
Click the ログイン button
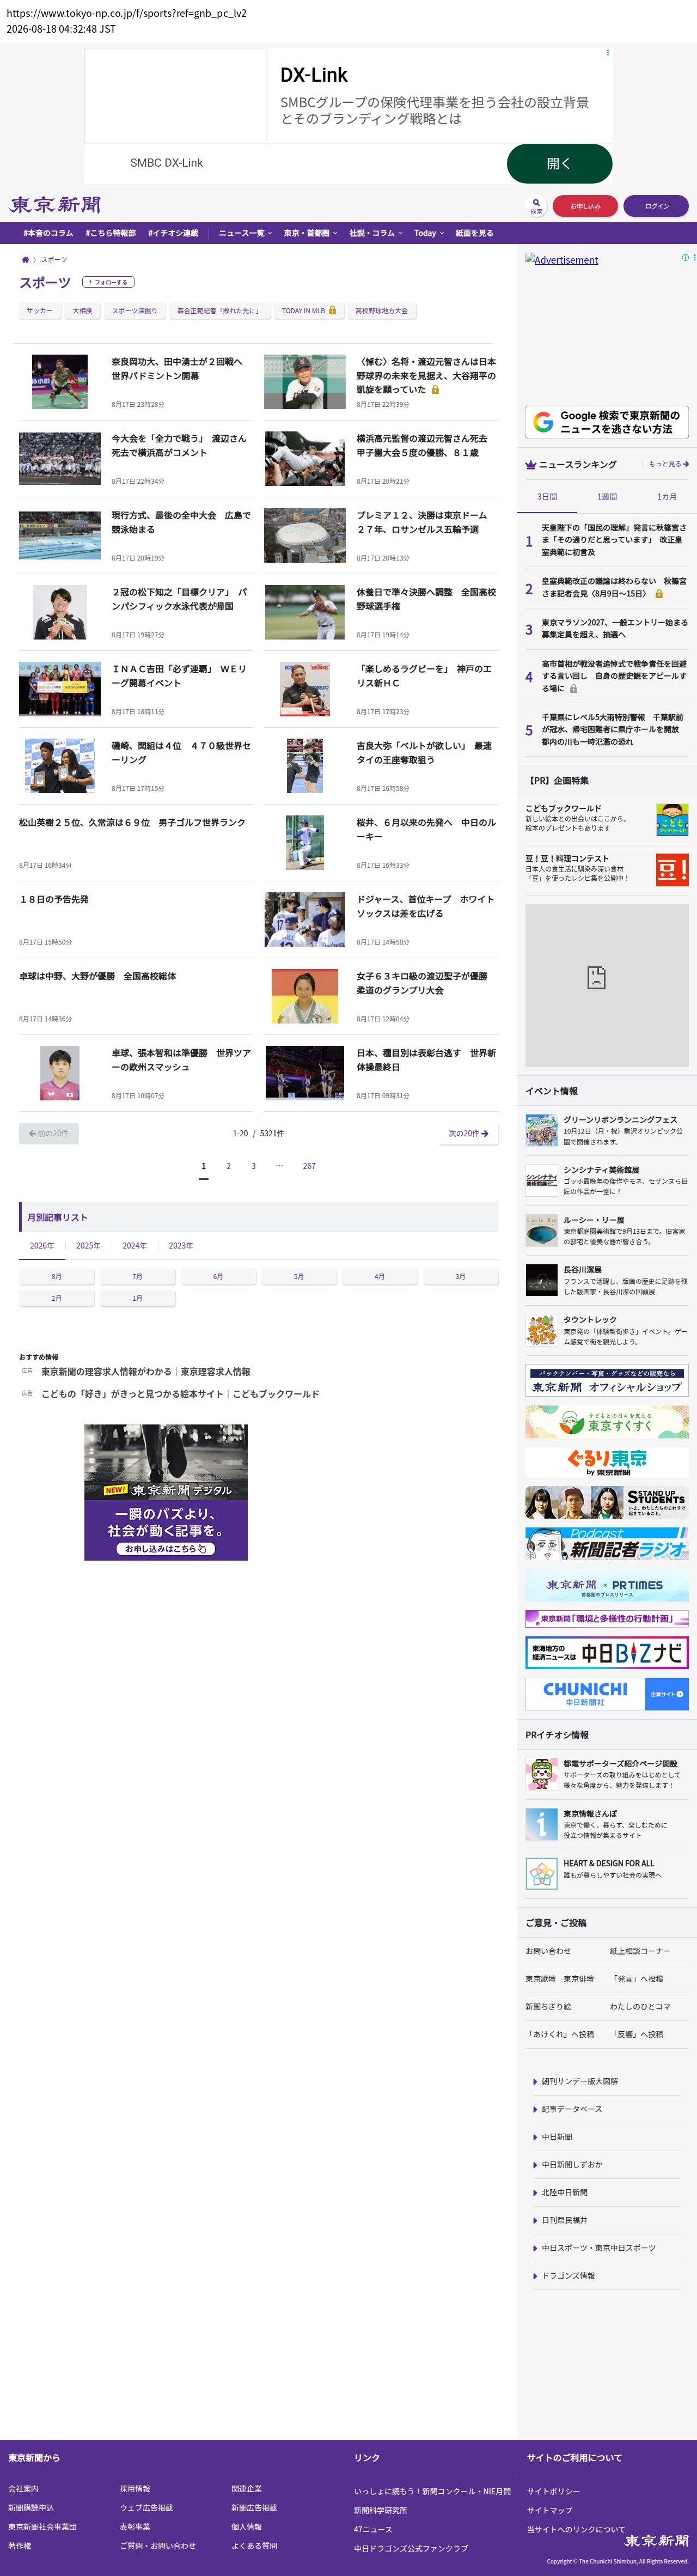tap(656, 206)
